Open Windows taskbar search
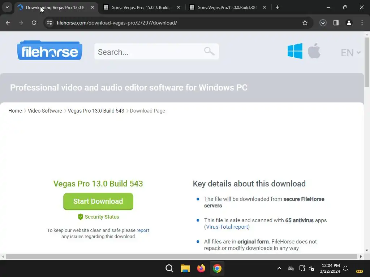This screenshot has height=277, width=370. (x=169, y=268)
